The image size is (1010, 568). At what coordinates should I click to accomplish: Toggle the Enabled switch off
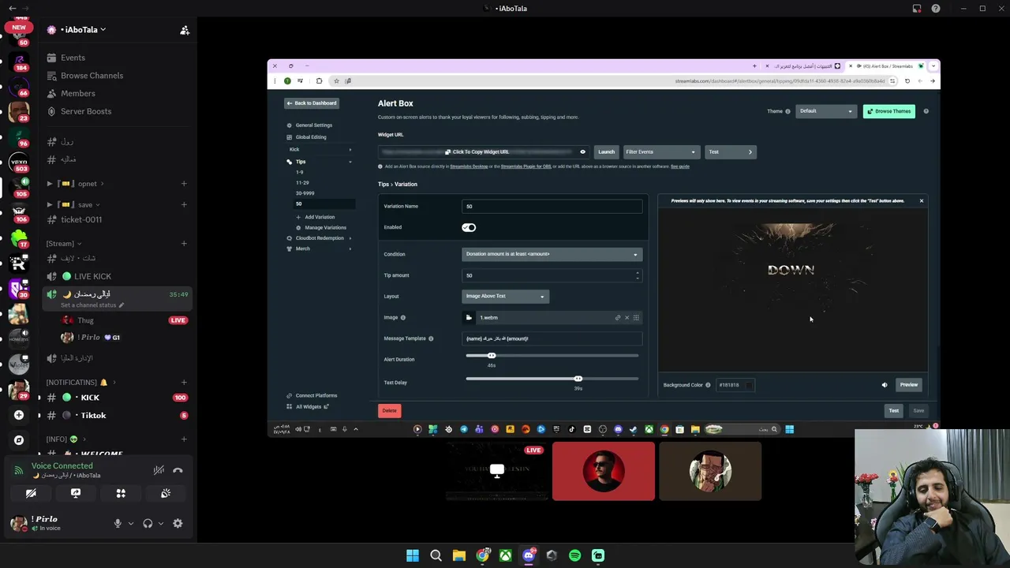pos(469,227)
